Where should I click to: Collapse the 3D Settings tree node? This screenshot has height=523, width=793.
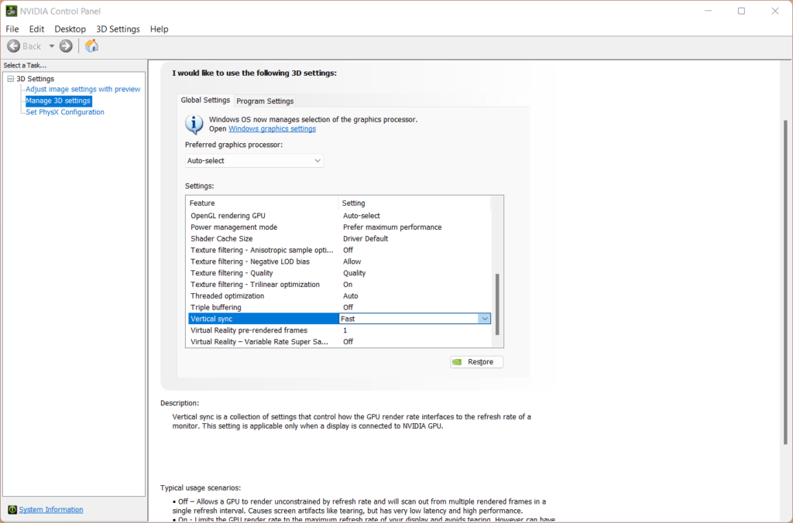10,79
